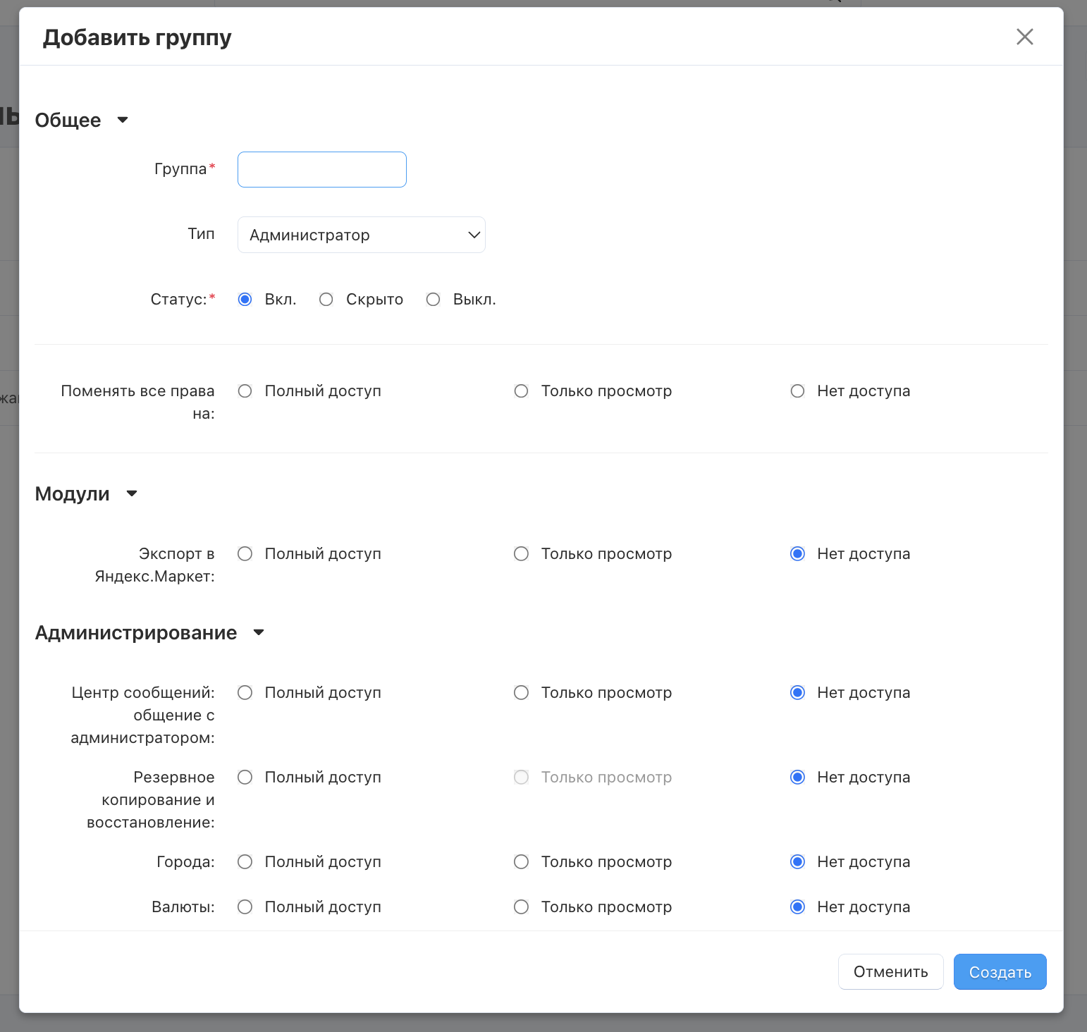This screenshot has height=1032, width=1087.
Task: Collapse the Администрирование section
Action: click(x=258, y=632)
